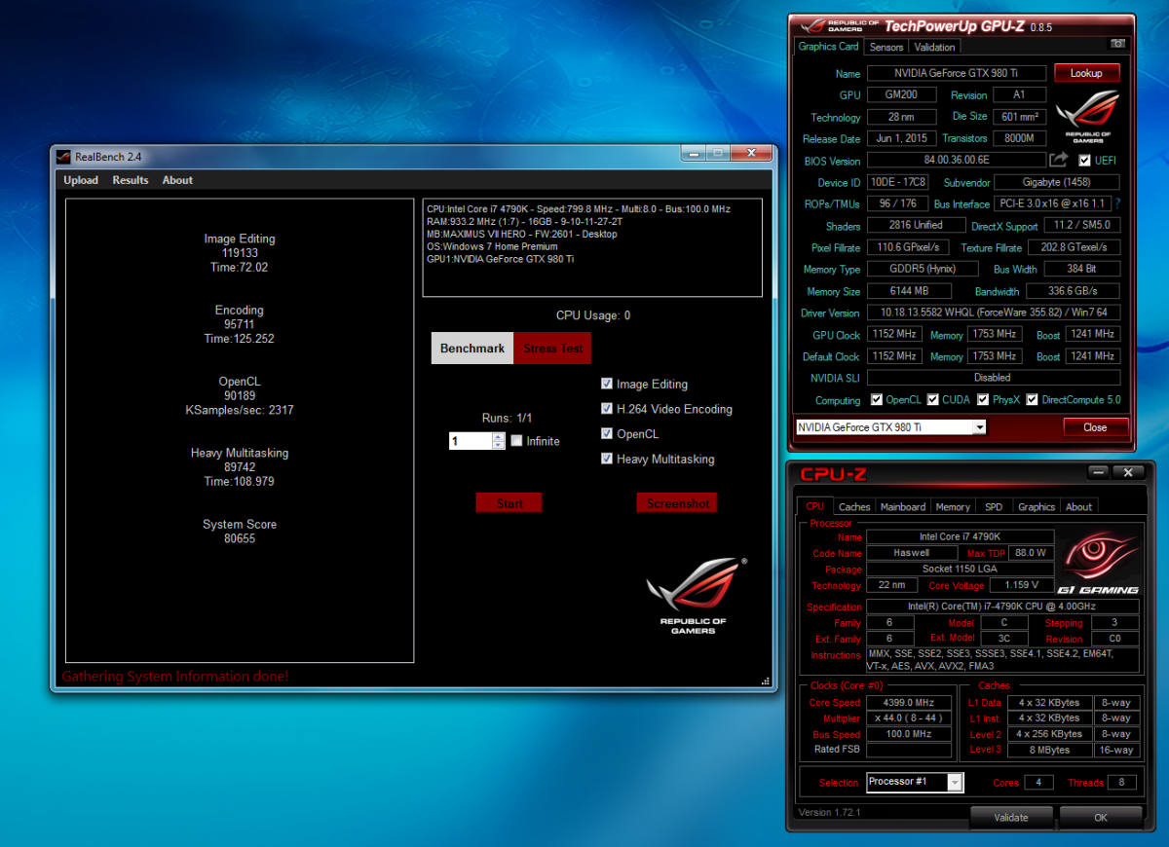Image resolution: width=1169 pixels, height=847 pixels.
Task: Click the RealBench title bar app icon
Action: pyautogui.click(x=63, y=156)
